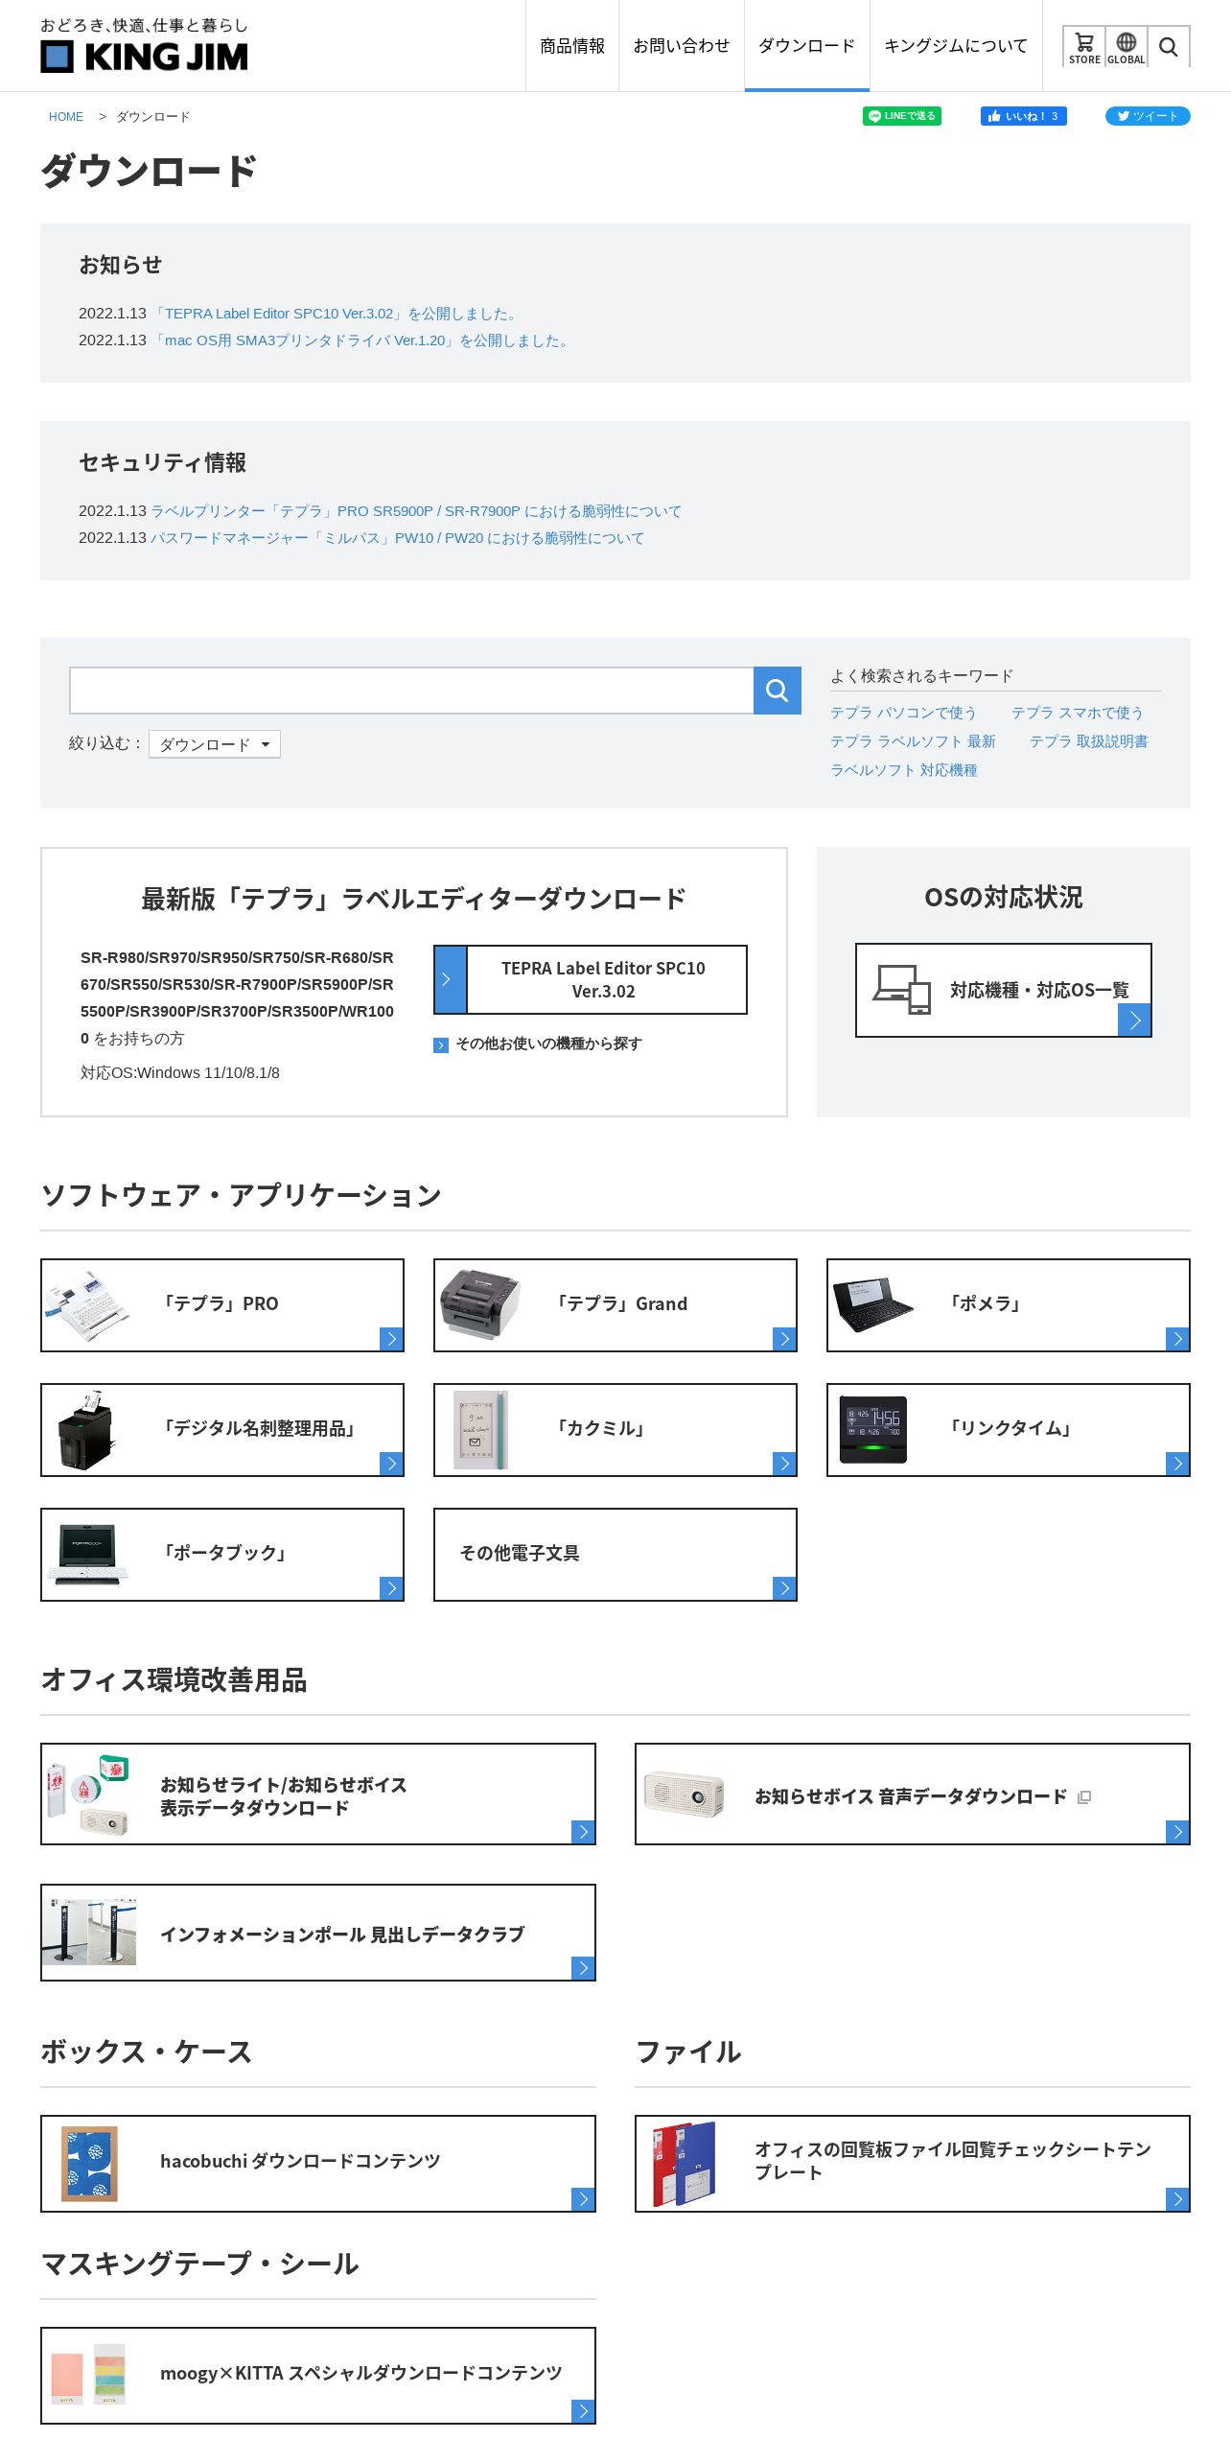
Task: Click the arrow on hacobuchi ダウンロードコンテンツ card
Action: point(583,2199)
